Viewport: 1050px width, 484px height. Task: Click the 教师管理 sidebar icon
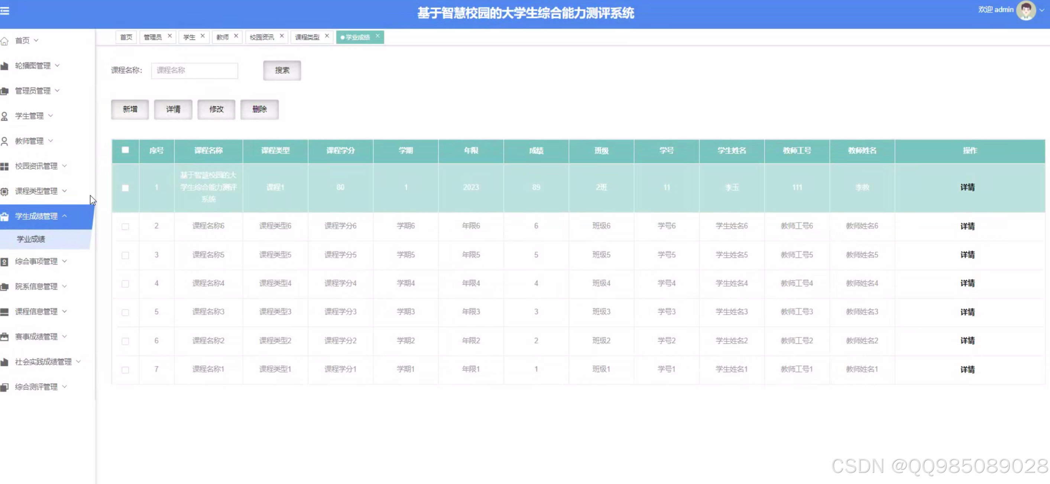[x=5, y=141]
